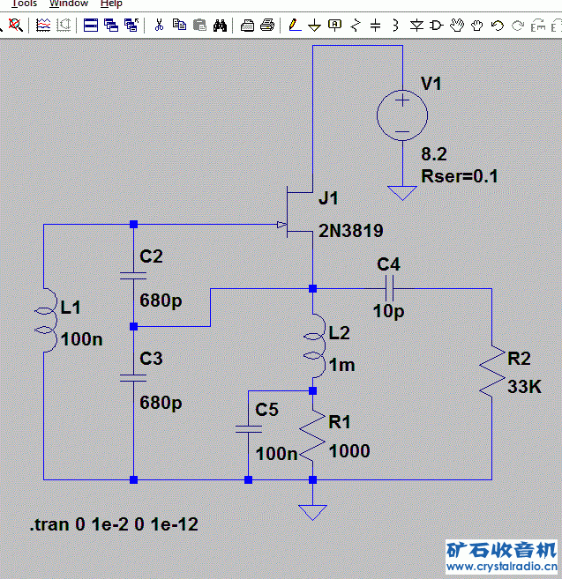Click the 'Rser=0.1' text
Screen dimensions: 562x579
(x=460, y=176)
